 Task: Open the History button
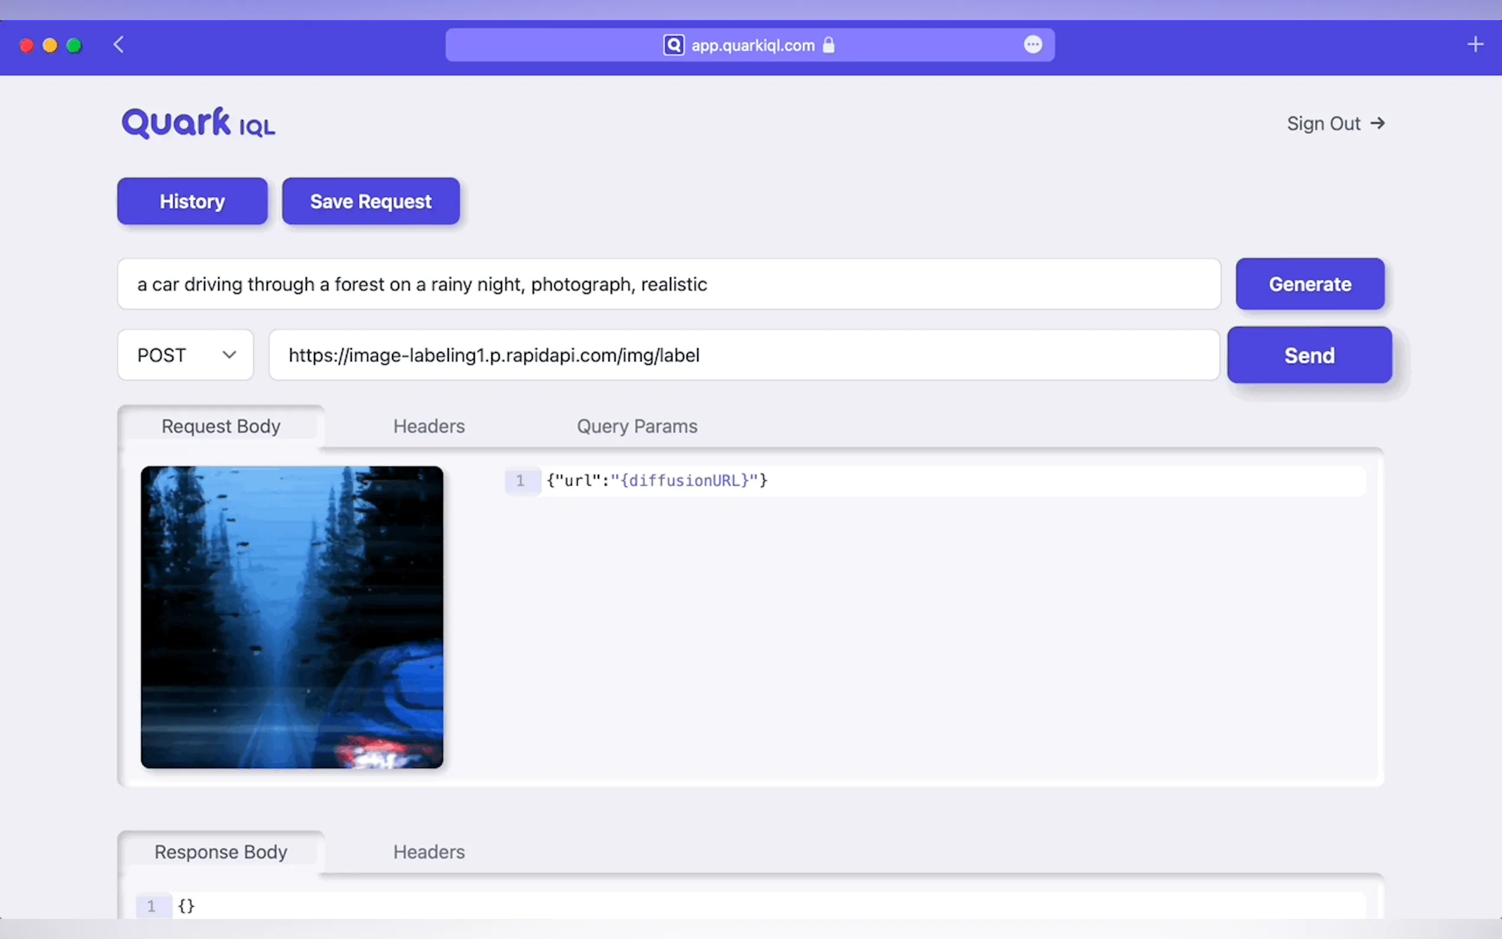click(192, 201)
